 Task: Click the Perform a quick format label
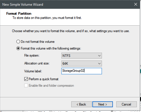pos(44,79)
